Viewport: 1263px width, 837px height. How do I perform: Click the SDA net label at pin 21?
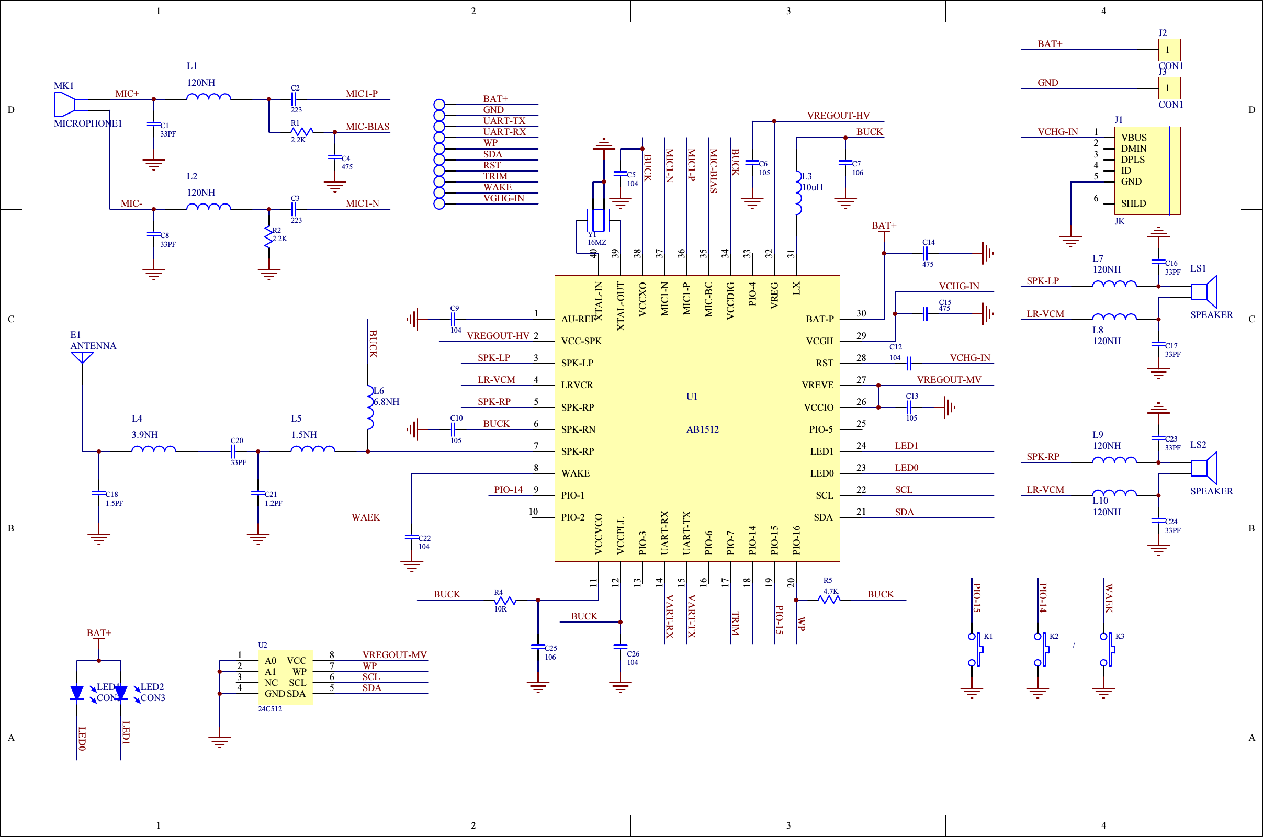click(x=904, y=512)
